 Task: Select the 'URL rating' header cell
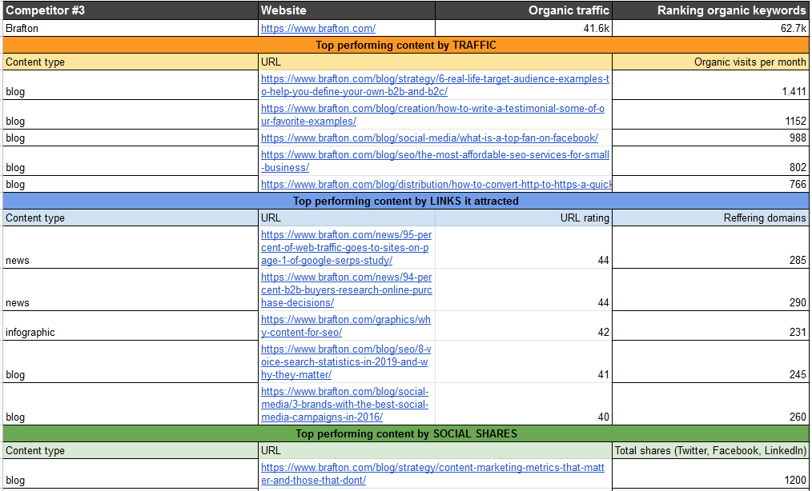(524, 218)
